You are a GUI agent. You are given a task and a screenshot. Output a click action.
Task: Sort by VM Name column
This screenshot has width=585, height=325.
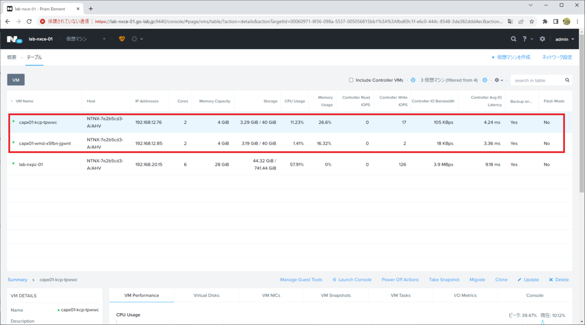(24, 101)
